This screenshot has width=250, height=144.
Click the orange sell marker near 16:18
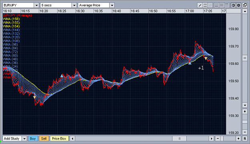[34, 97]
